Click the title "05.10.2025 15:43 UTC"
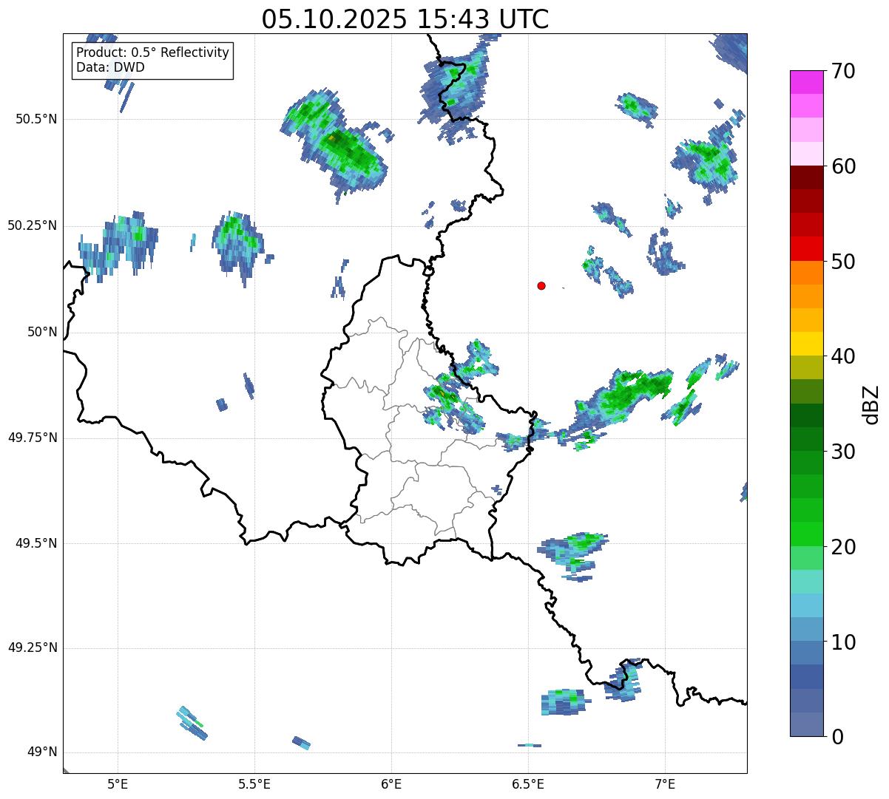889x799 pixels. [405, 19]
